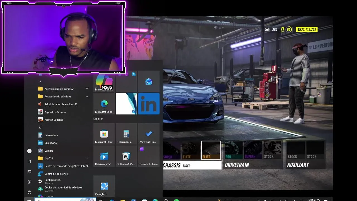Open Calendario from the app list
This screenshot has height=201, width=357.
[63, 143]
